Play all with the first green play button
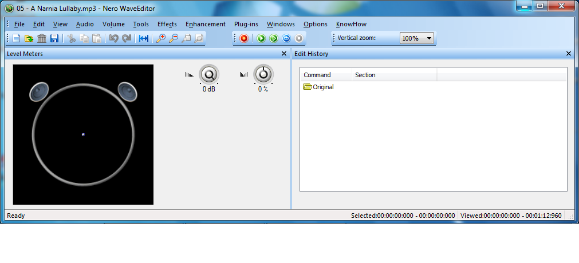The width and height of the screenshot is (579, 263). (x=261, y=38)
